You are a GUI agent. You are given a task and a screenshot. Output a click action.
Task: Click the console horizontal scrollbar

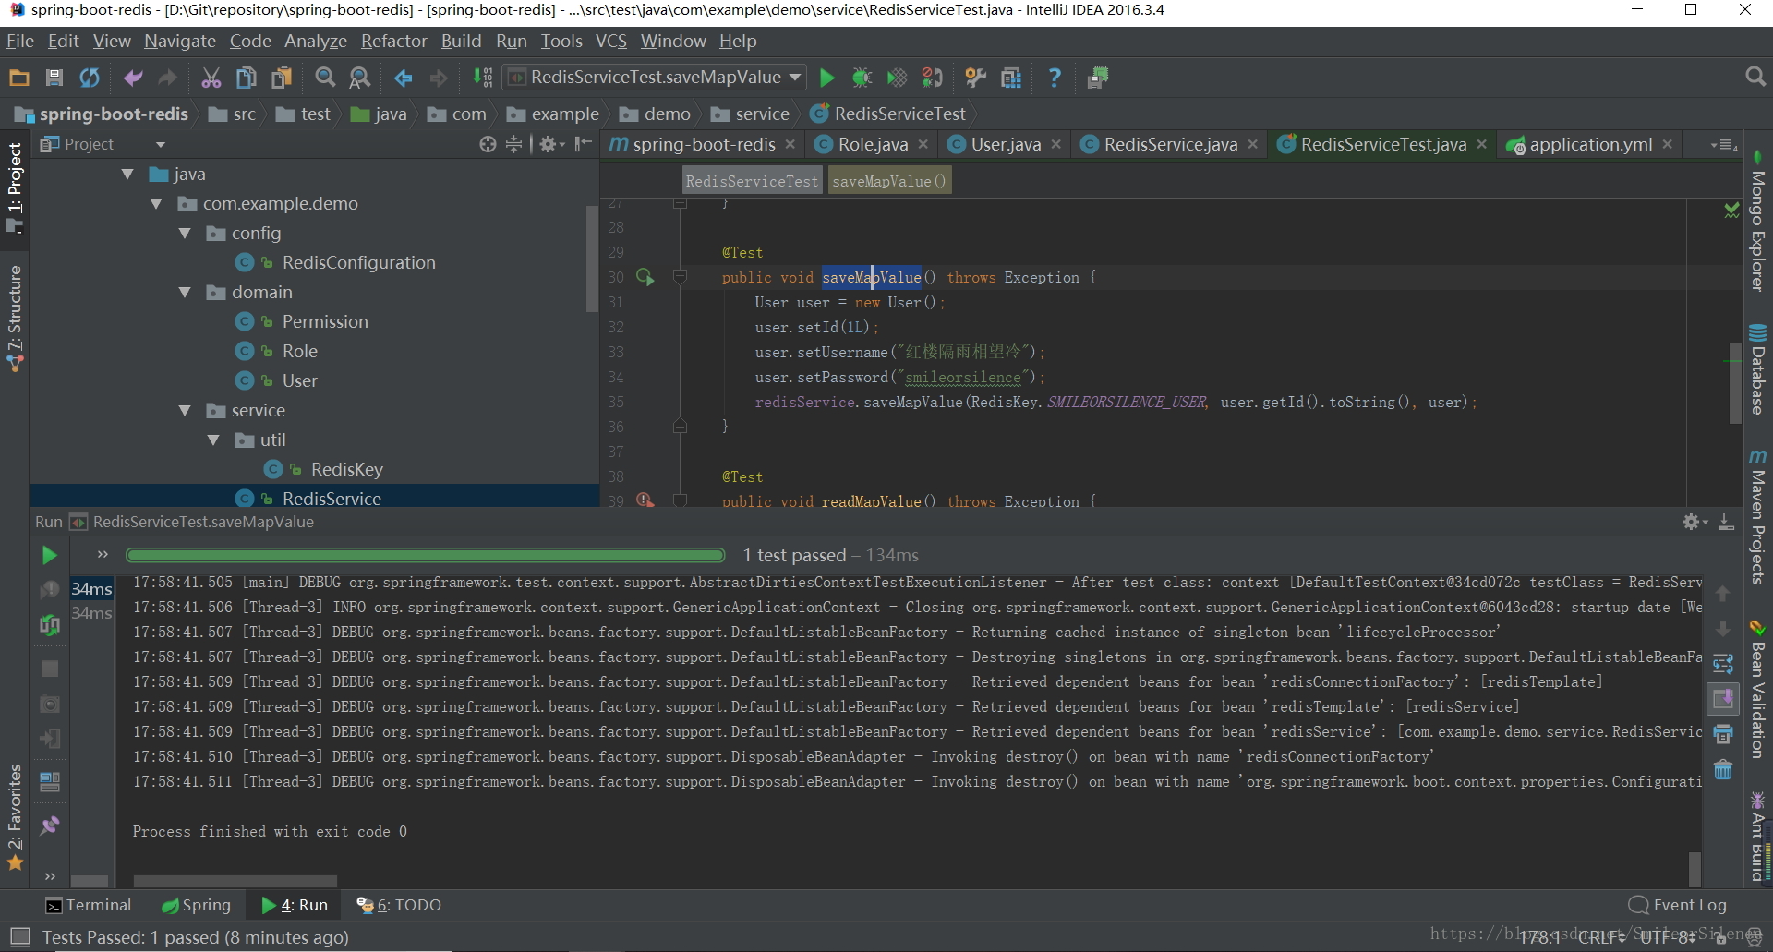[235, 881]
